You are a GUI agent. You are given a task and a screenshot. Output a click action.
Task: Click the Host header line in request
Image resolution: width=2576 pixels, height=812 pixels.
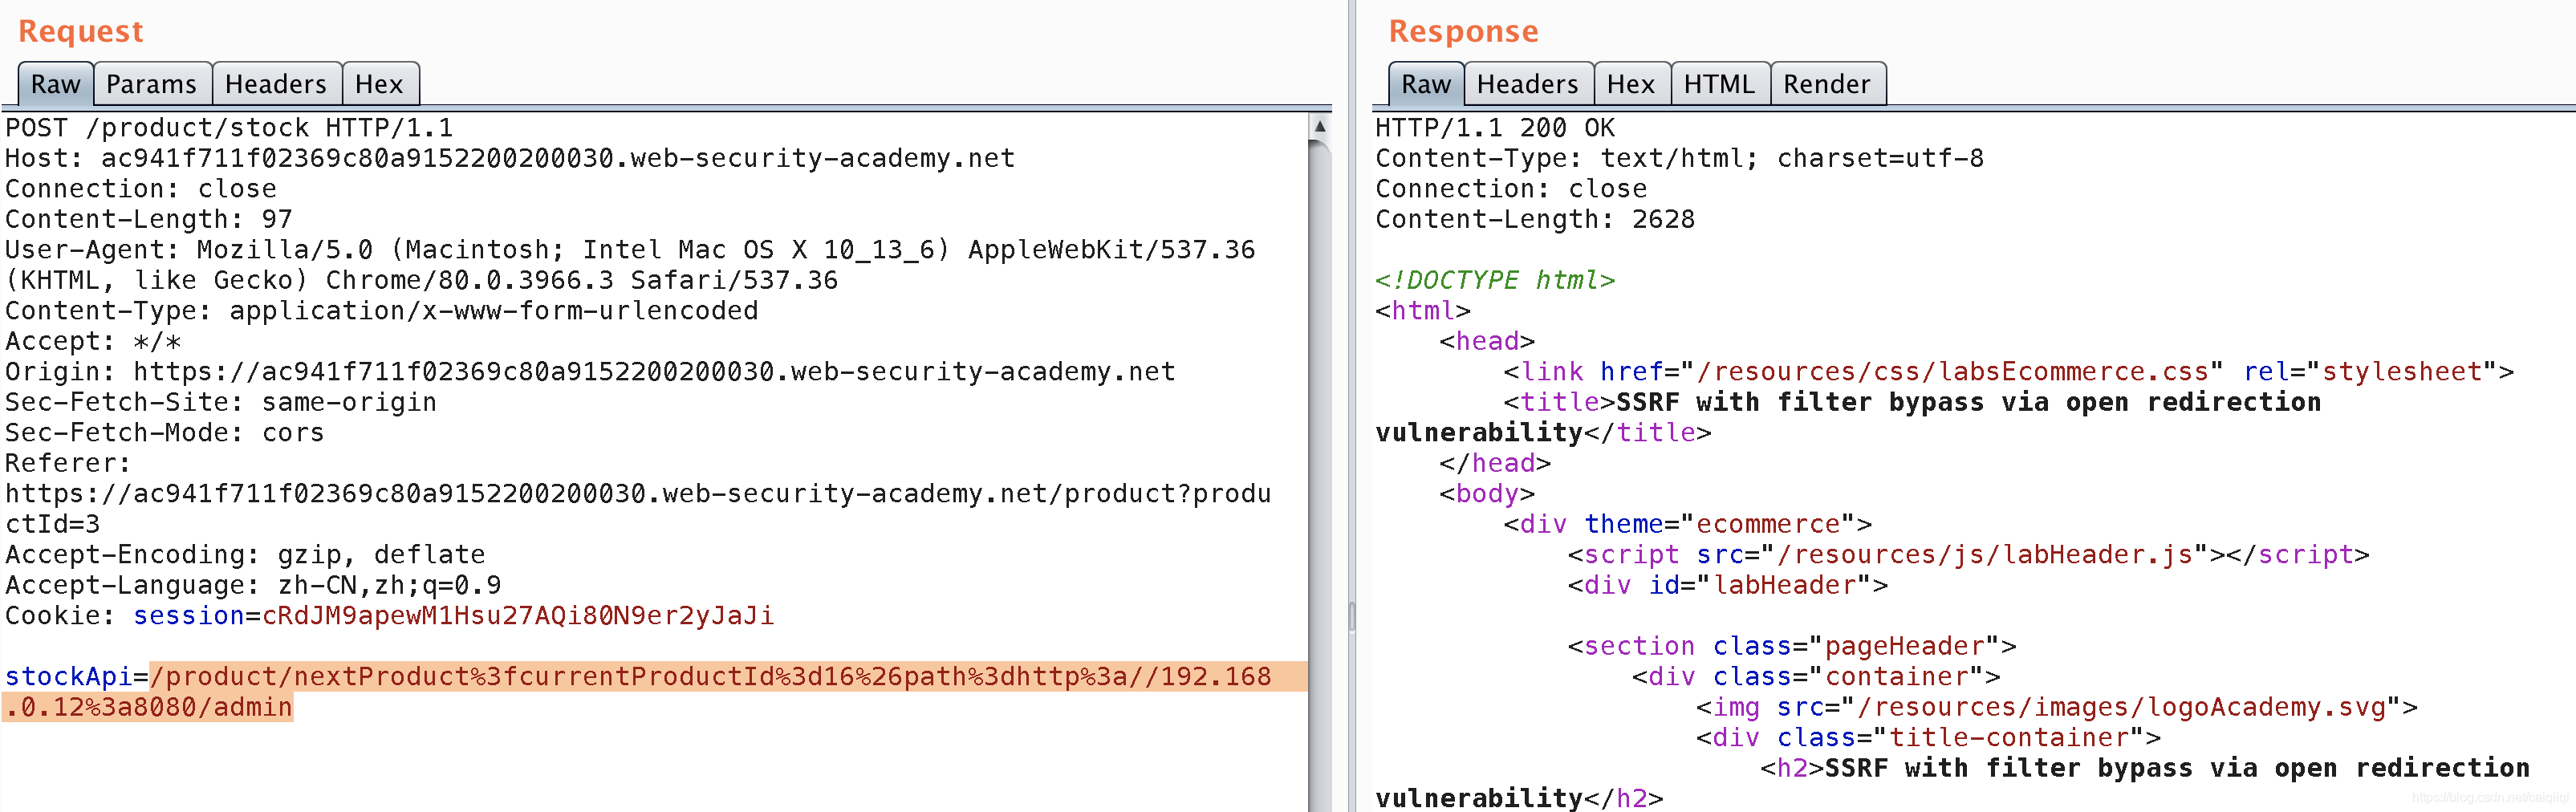coord(510,158)
